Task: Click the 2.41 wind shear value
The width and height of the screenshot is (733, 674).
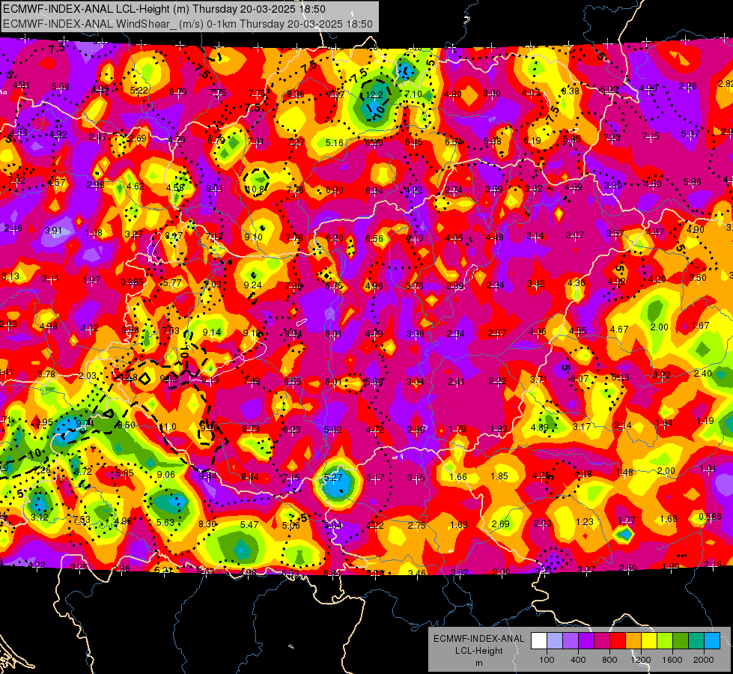Action: tap(456, 382)
